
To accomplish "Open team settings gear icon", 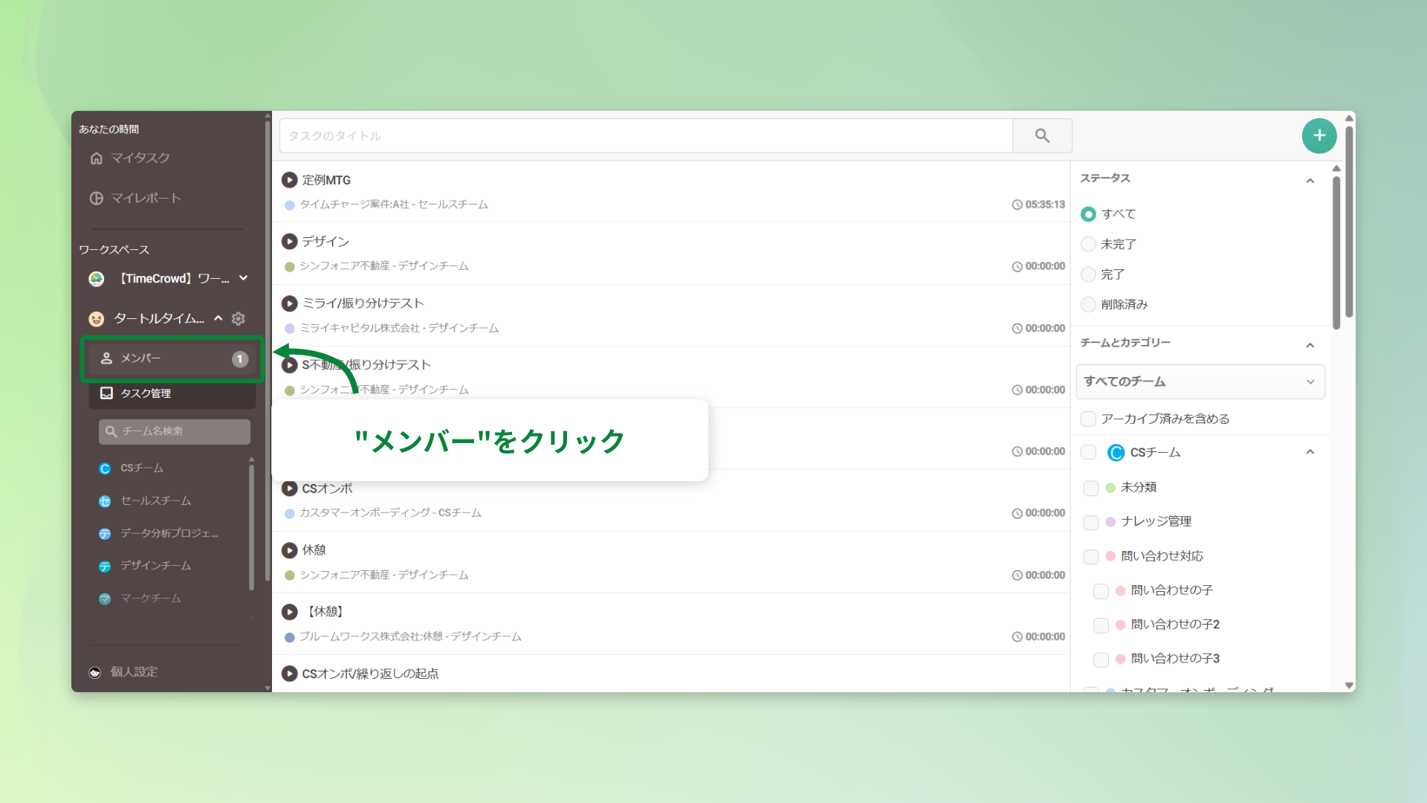I will (239, 318).
